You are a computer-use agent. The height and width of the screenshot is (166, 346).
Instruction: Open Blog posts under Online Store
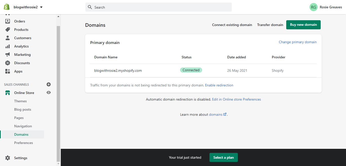[x=23, y=109]
